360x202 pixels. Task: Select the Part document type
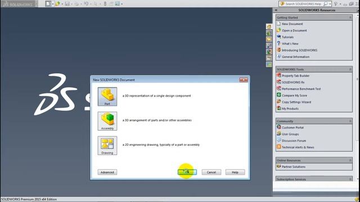(107, 97)
